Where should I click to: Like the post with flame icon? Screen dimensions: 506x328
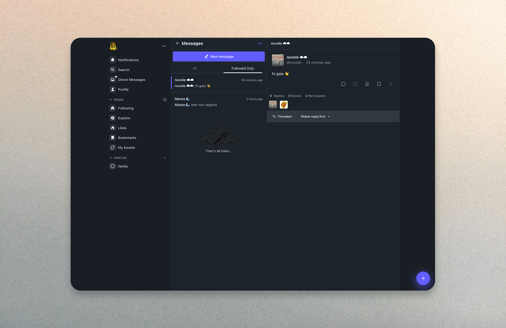coord(367,84)
